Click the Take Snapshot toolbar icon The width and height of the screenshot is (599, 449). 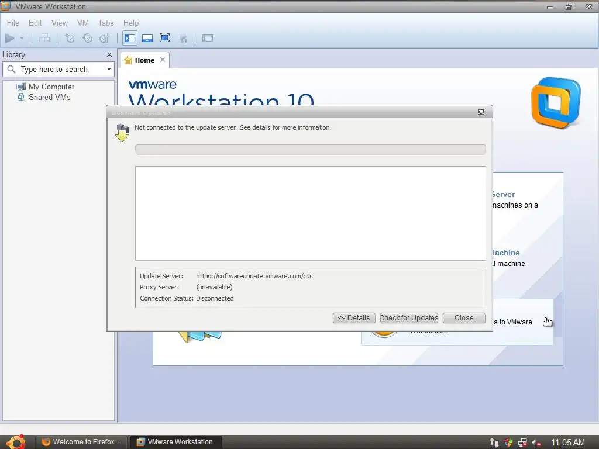(70, 38)
